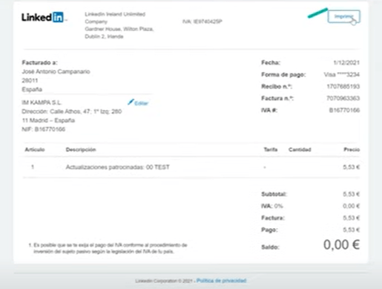Click the postal code 28011
The image size is (382, 289).
pos(30,80)
